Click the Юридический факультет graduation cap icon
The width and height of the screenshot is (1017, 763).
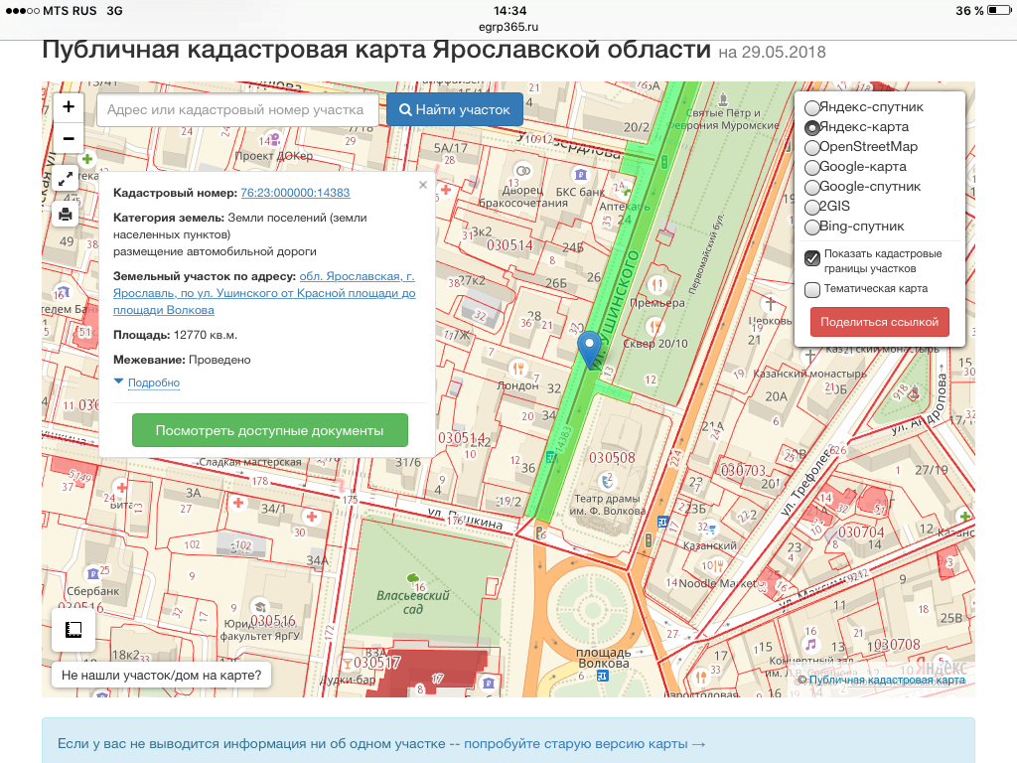coord(260,607)
